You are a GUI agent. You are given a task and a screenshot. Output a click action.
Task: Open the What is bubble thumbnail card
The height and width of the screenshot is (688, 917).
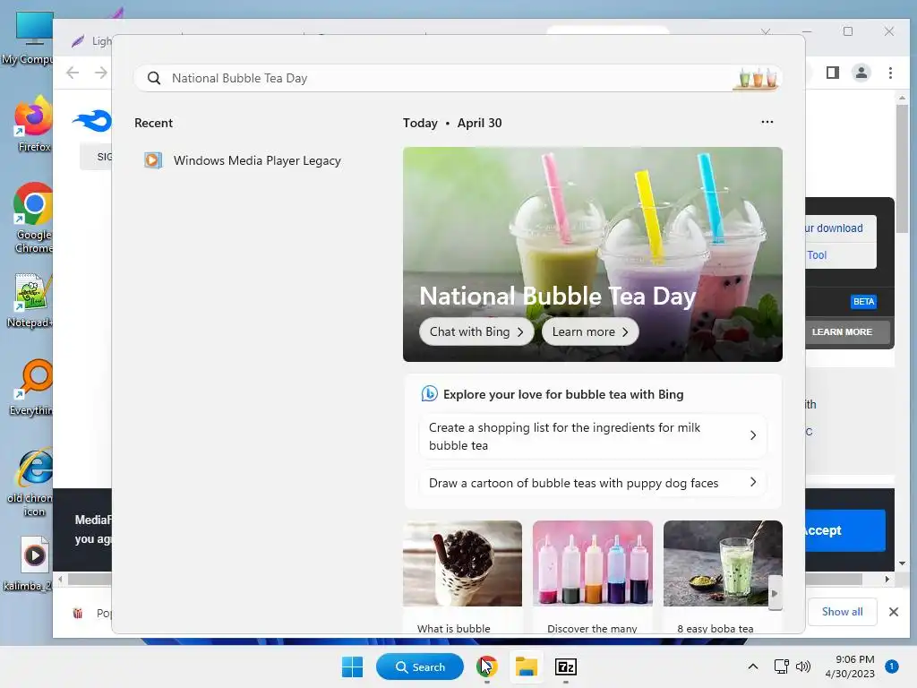pos(462,576)
